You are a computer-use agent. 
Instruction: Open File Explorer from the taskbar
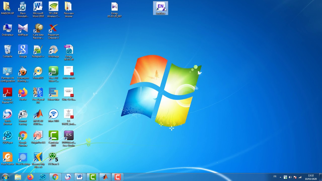coord(18,177)
